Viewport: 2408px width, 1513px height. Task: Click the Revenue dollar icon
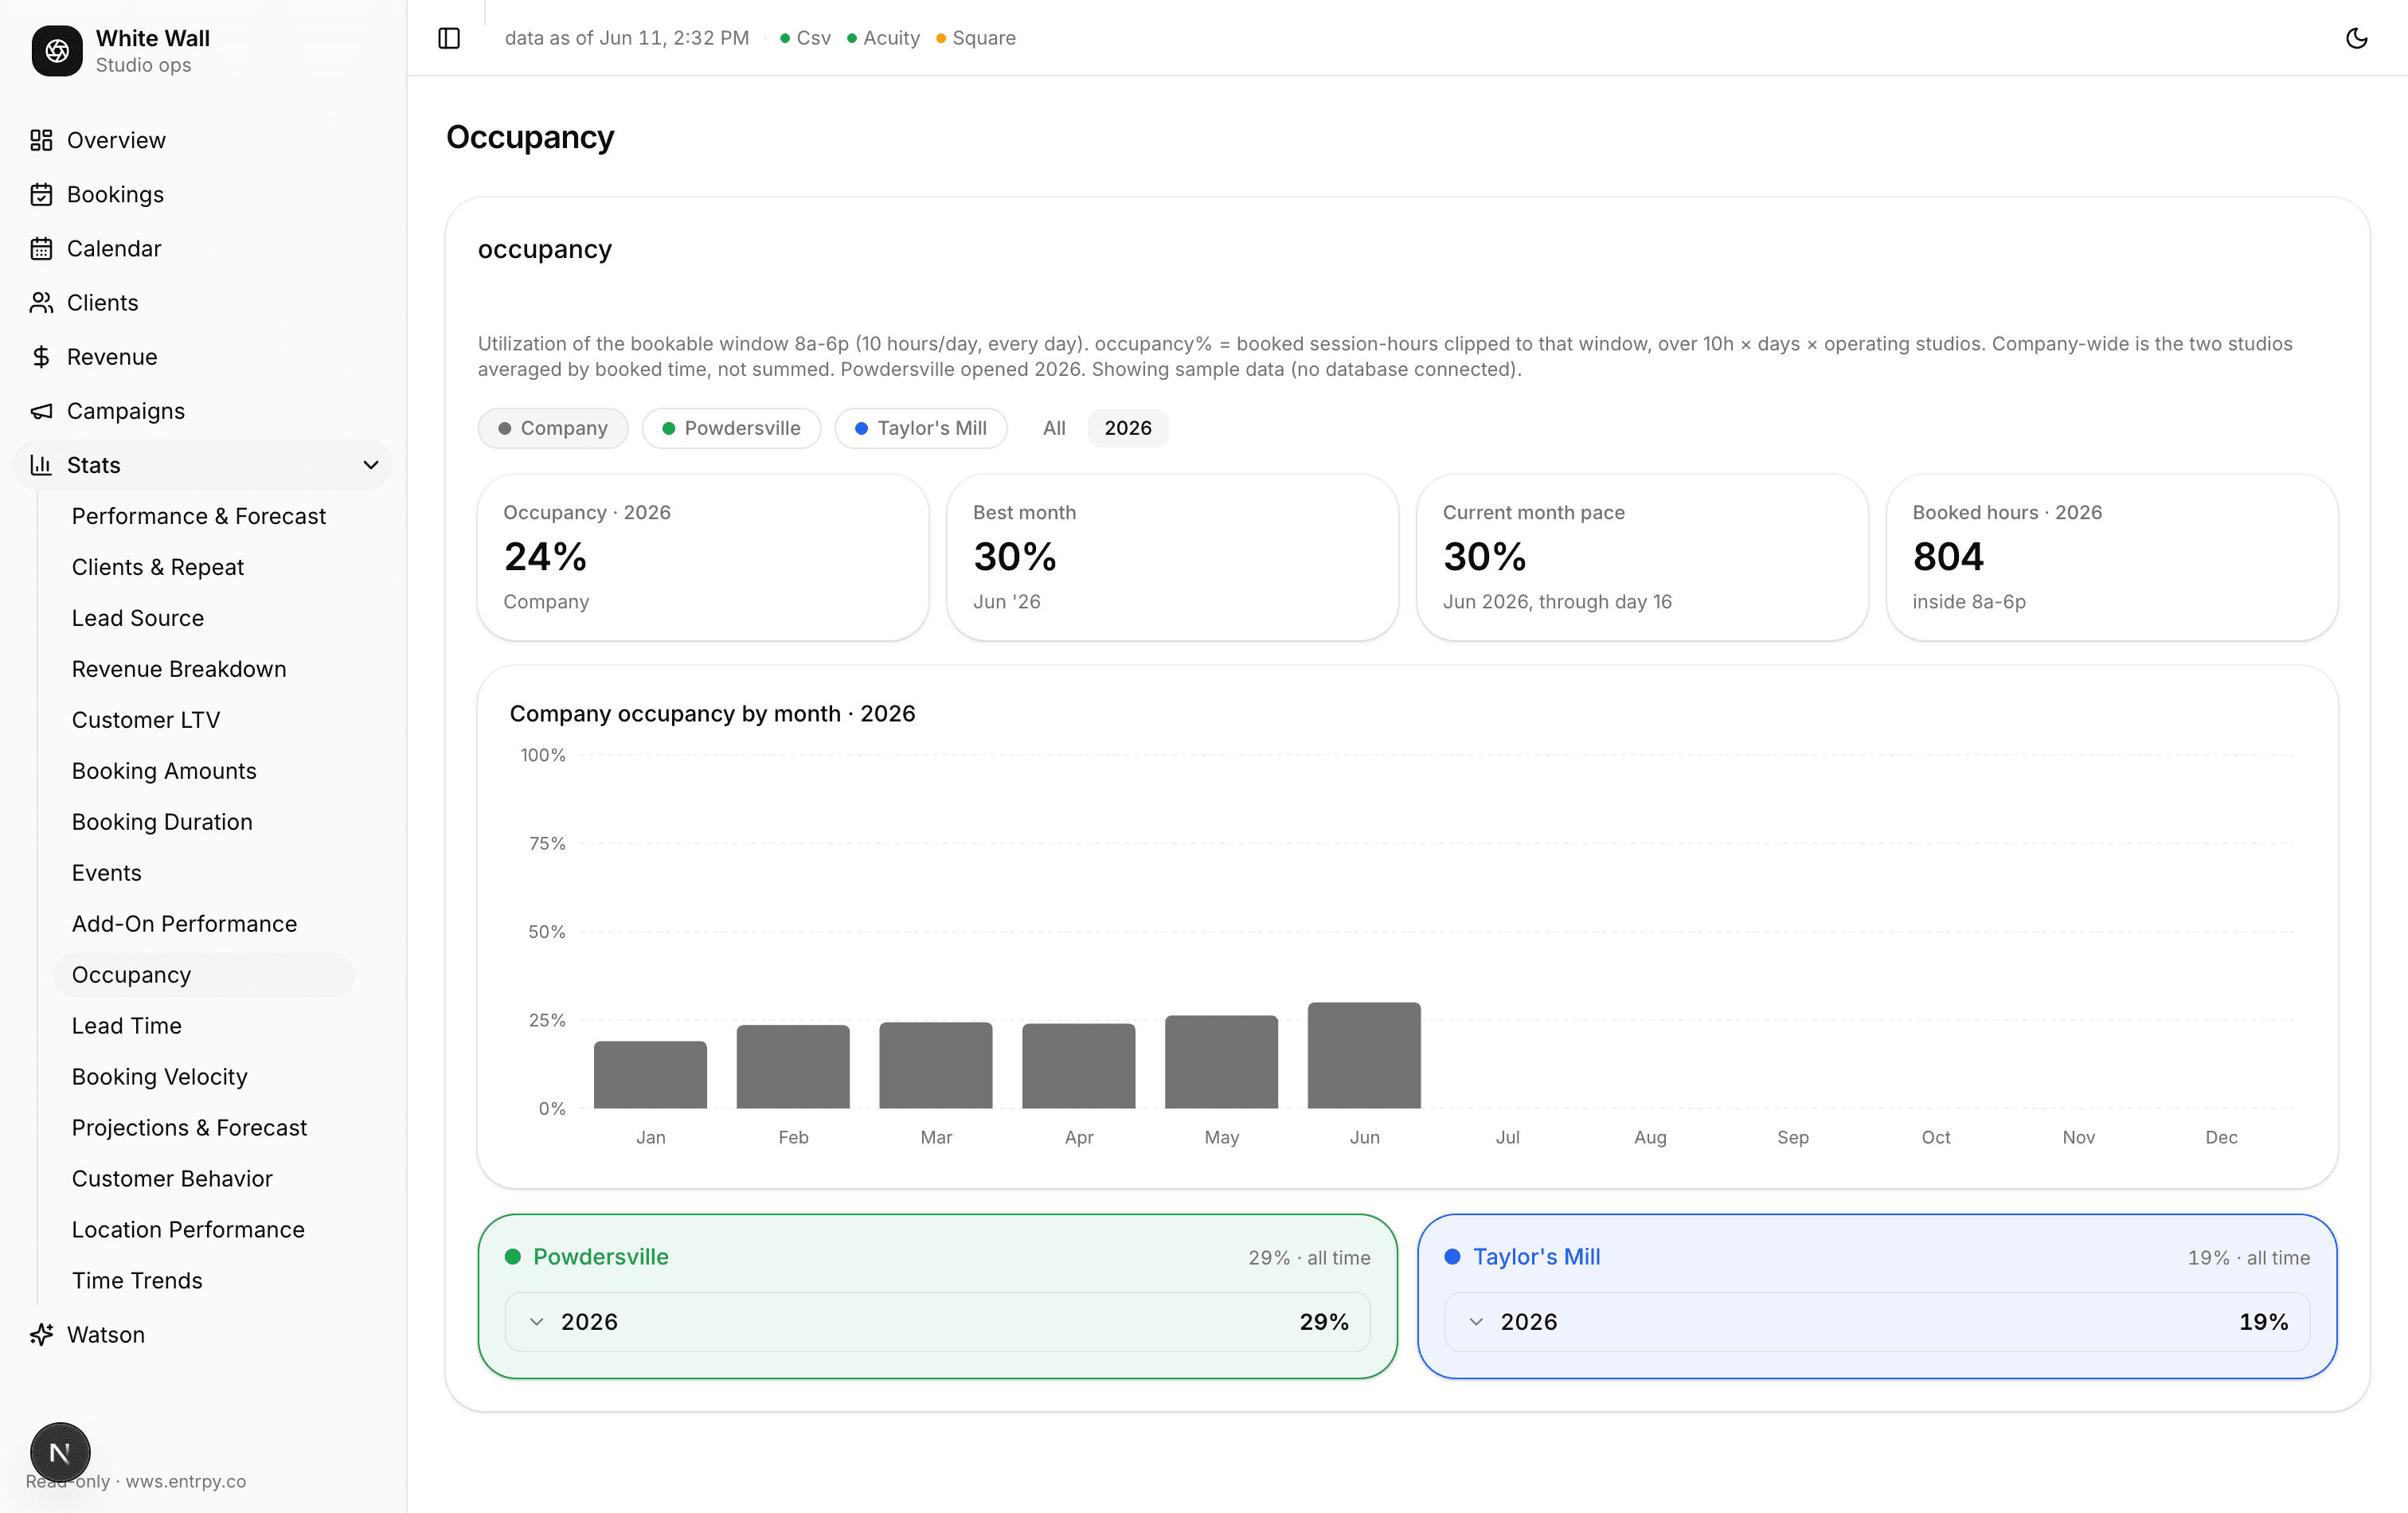point(41,357)
